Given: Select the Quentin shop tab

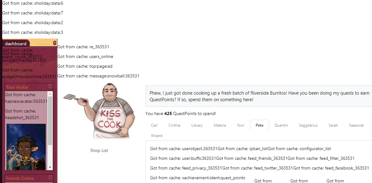Looking at the screenshot, I should [281, 125].
